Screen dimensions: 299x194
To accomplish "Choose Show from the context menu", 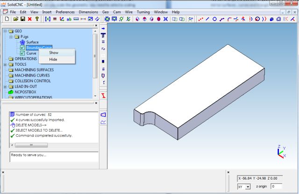I will click(x=54, y=53).
